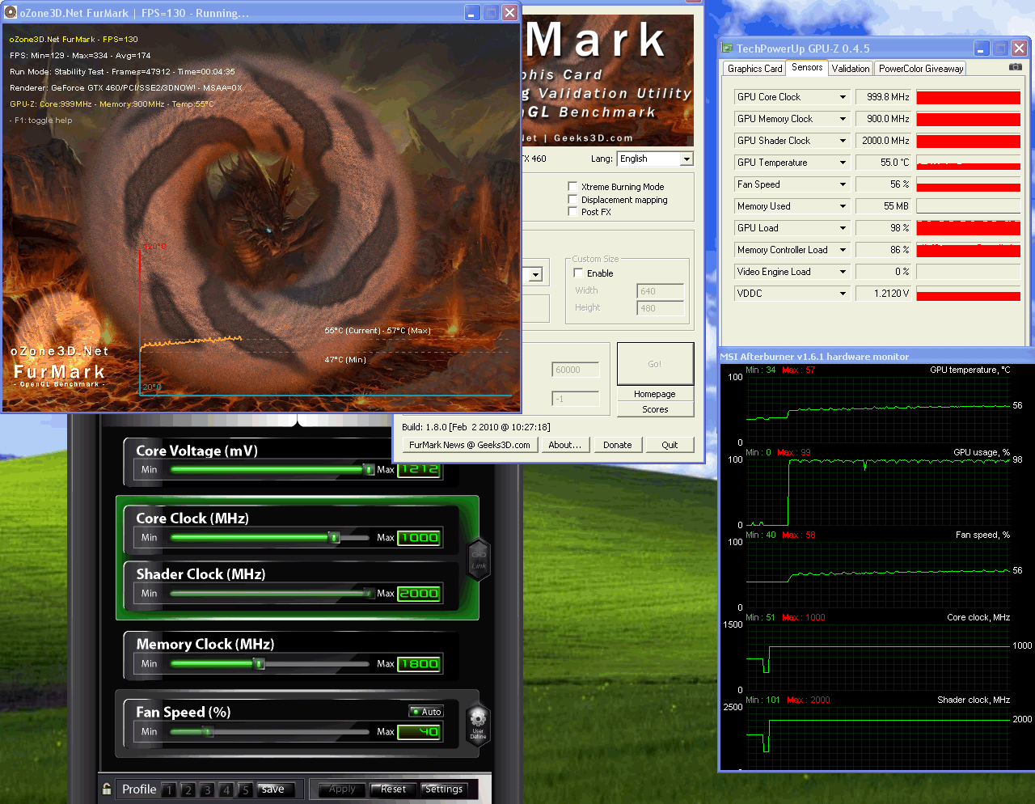Expand Memory Used sensor dropdown
This screenshot has width=1035, height=804.
[x=843, y=206]
